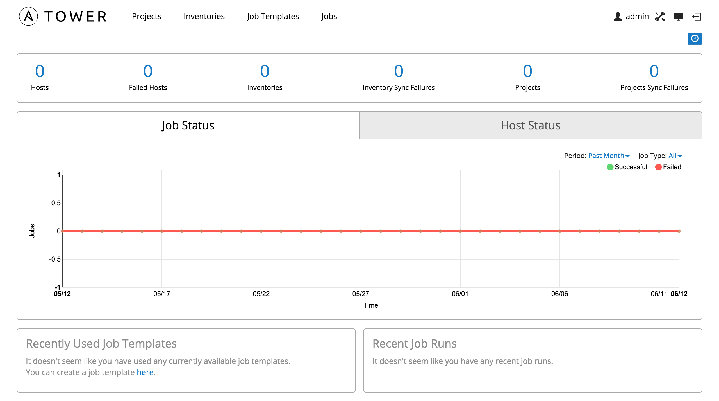Switch to the Host Status tab
Viewport: 719px width, 401px height.
pos(531,125)
